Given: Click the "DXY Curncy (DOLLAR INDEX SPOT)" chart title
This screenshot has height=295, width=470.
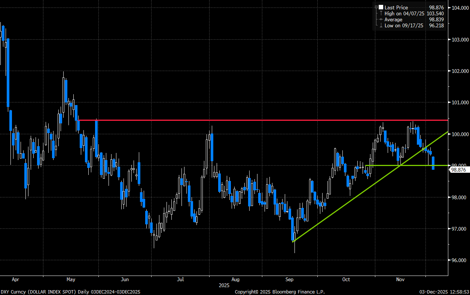Looking at the screenshot, I should (x=39, y=292).
